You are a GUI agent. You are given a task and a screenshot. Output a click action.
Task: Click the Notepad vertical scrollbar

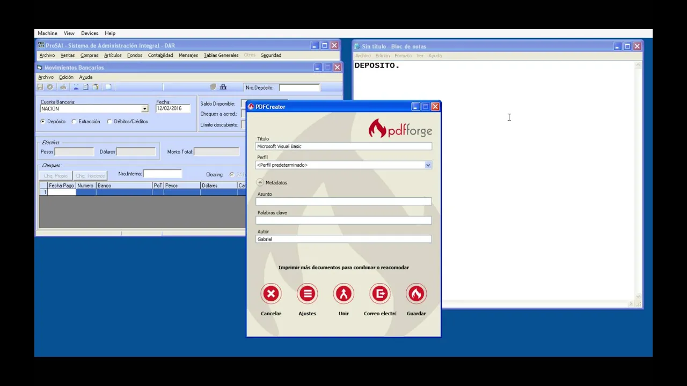638,181
